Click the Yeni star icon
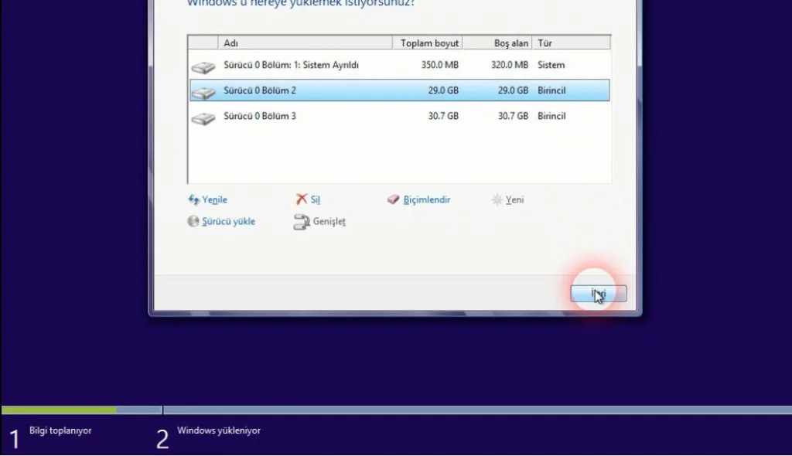This screenshot has width=792, height=456. pyautogui.click(x=497, y=199)
